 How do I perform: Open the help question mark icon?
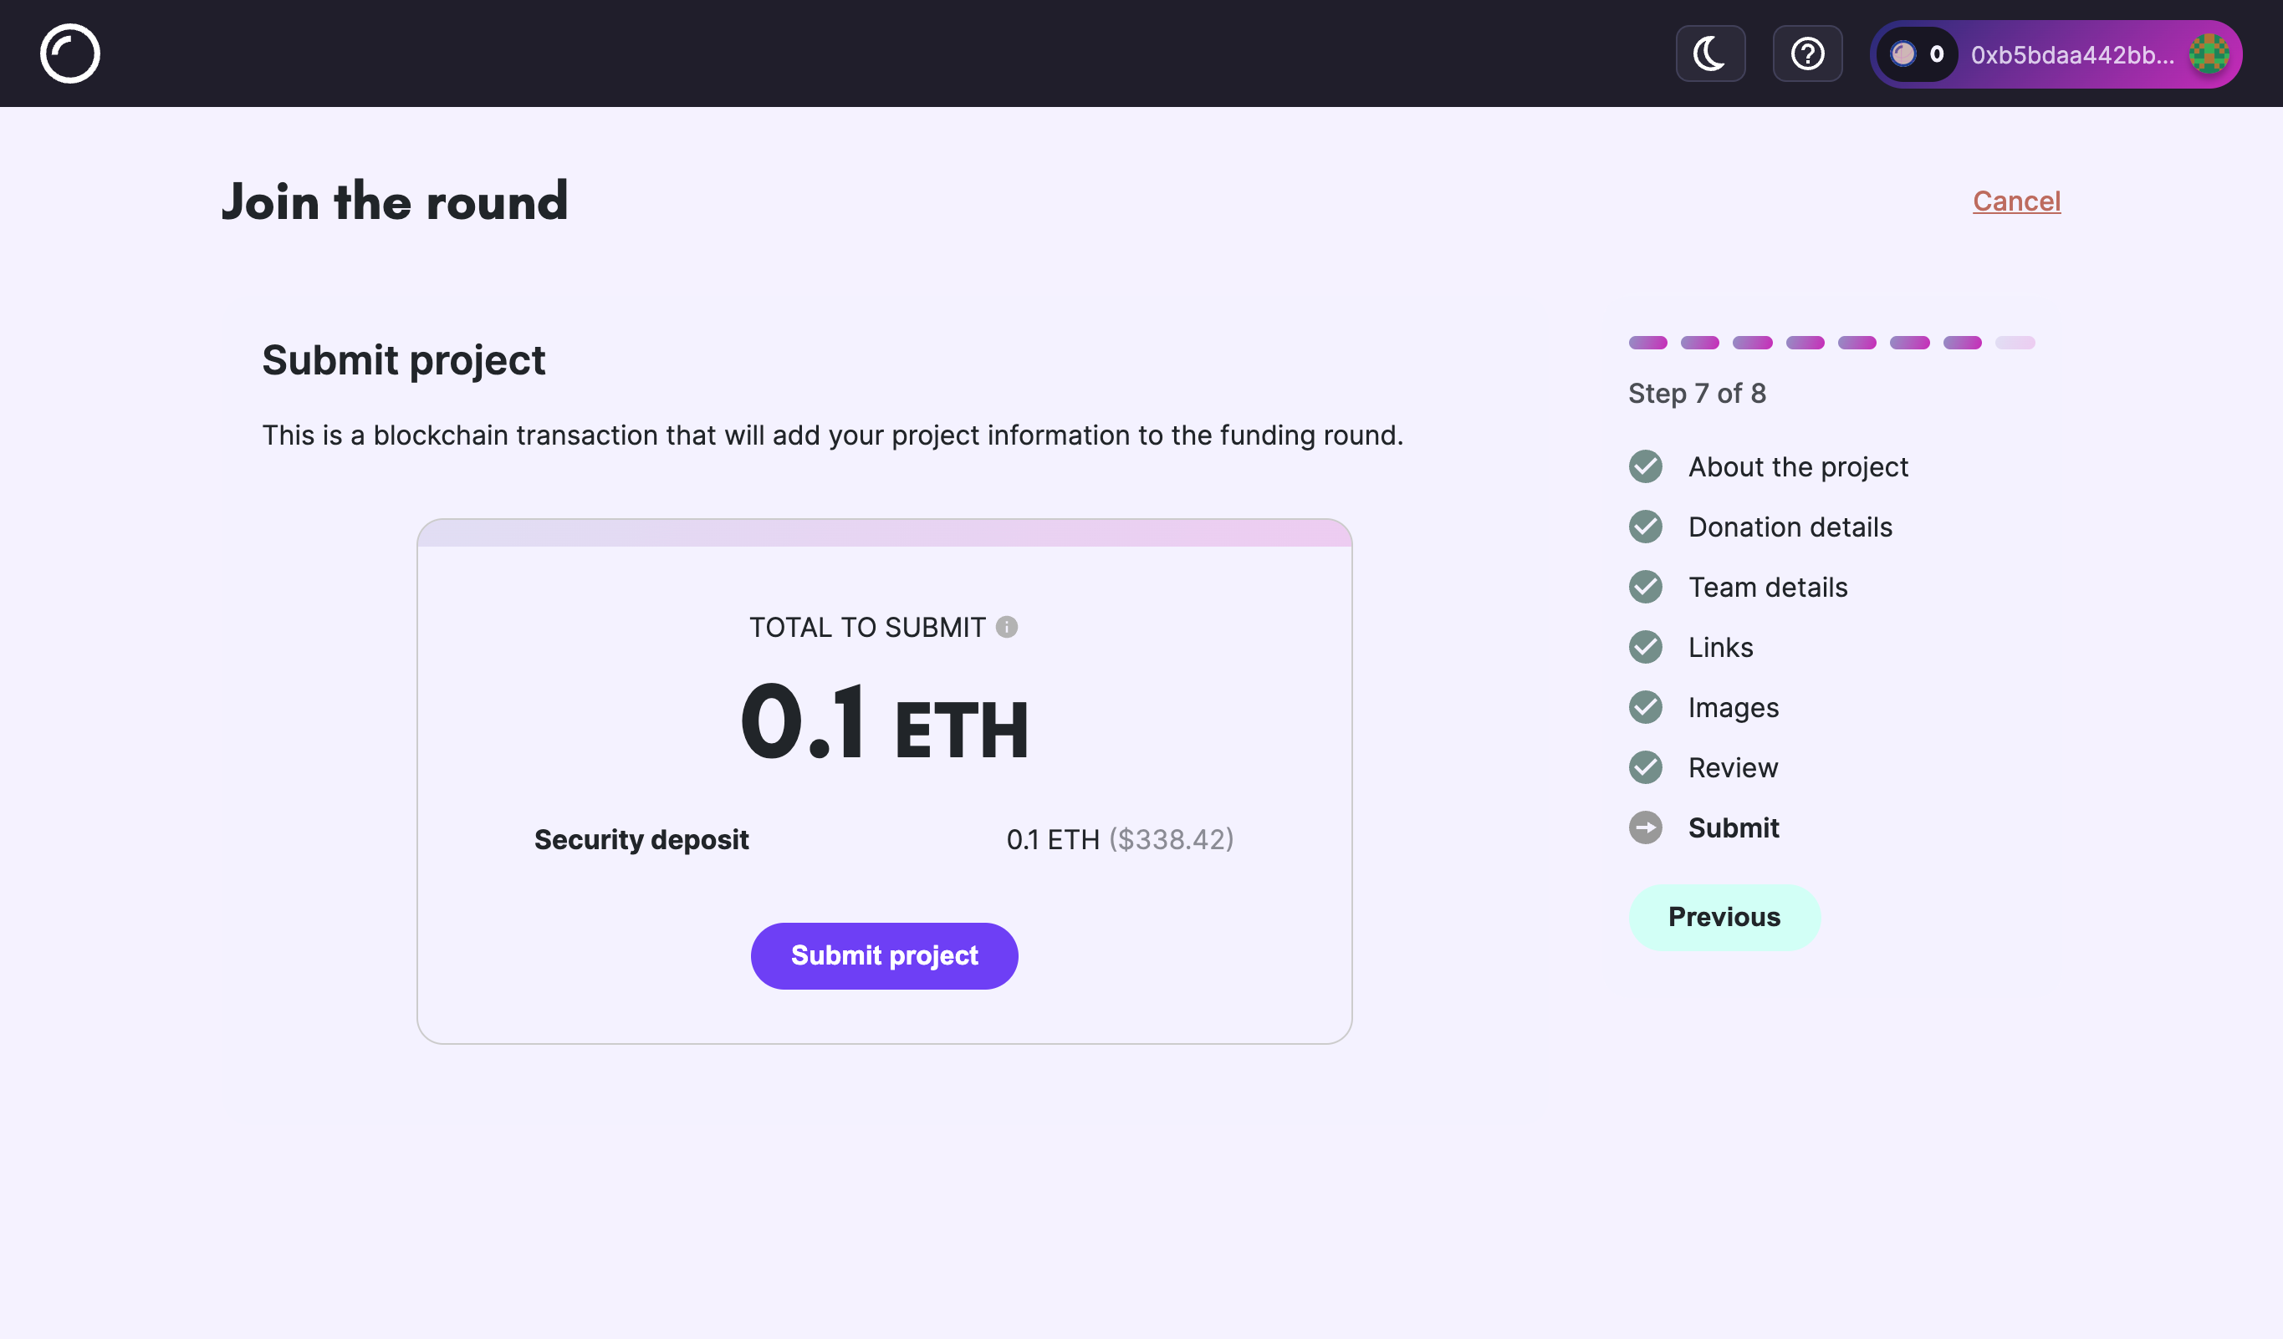point(1806,54)
